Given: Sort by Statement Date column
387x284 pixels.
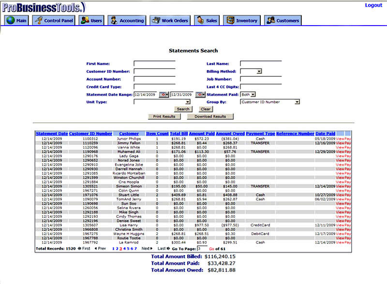Looking at the screenshot, I should (52, 134).
